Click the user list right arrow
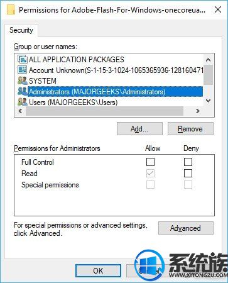The image size is (228, 283). 198,111
